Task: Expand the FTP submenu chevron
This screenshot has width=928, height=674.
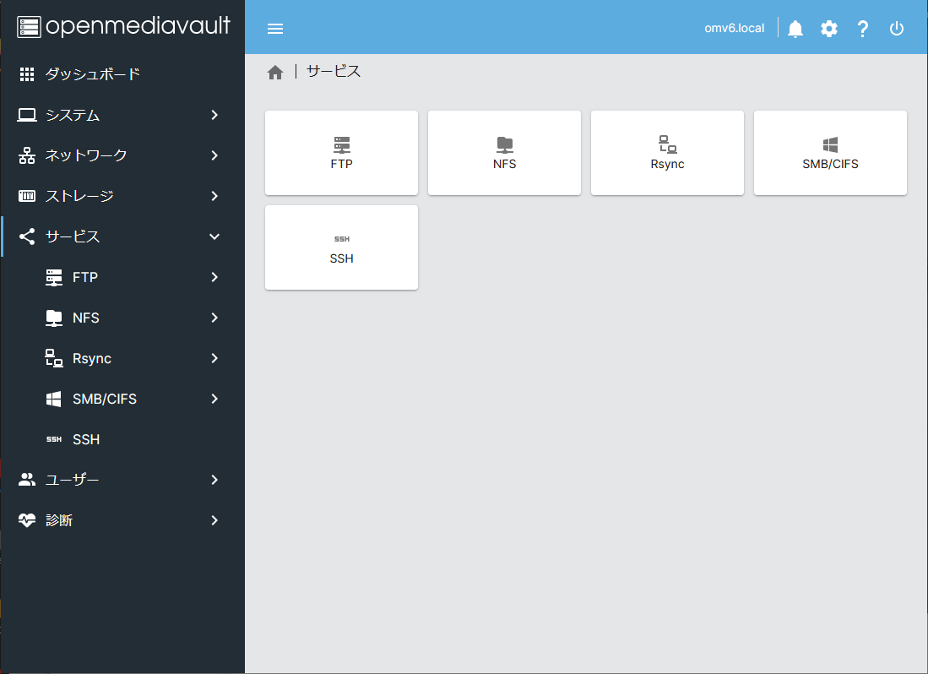Action: 214,277
